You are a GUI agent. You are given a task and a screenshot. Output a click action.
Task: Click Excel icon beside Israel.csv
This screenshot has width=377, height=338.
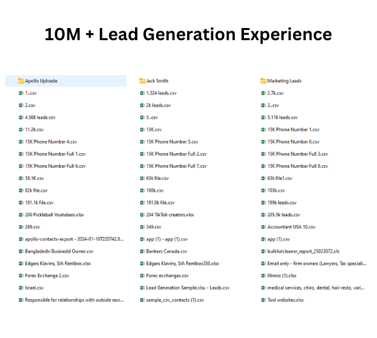(x=21, y=288)
